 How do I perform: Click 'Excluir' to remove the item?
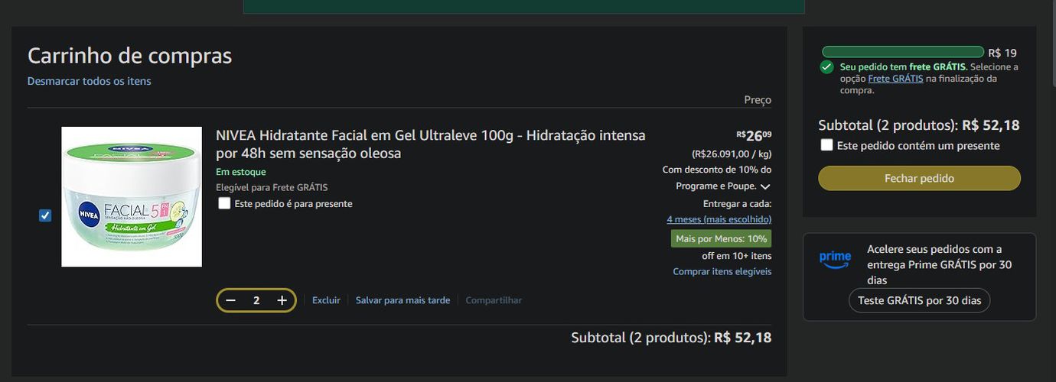326,300
